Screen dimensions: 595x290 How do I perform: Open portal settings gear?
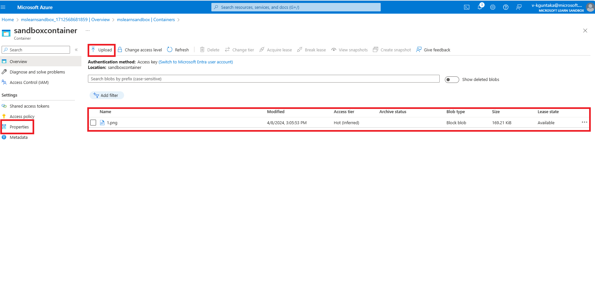(x=493, y=7)
